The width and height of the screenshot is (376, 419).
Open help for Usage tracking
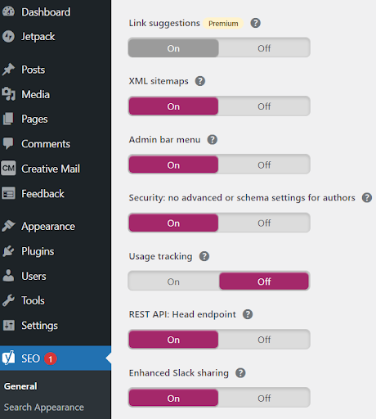coord(204,256)
